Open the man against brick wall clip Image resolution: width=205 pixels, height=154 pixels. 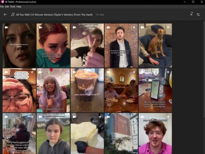(121, 46)
